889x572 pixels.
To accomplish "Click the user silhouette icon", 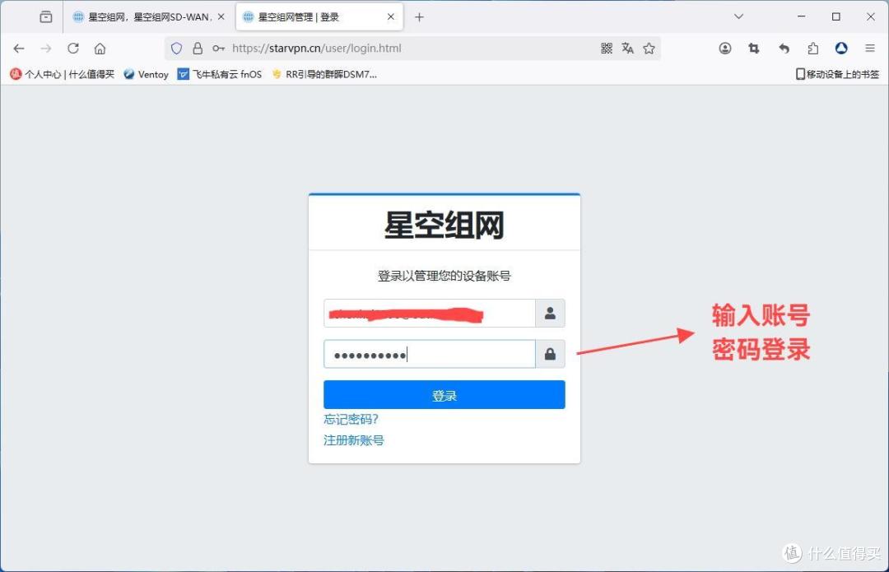I will tap(550, 313).
